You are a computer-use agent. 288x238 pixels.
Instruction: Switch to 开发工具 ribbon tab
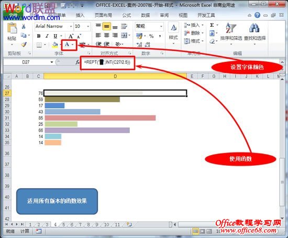pyautogui.click(x=206, y=15)
